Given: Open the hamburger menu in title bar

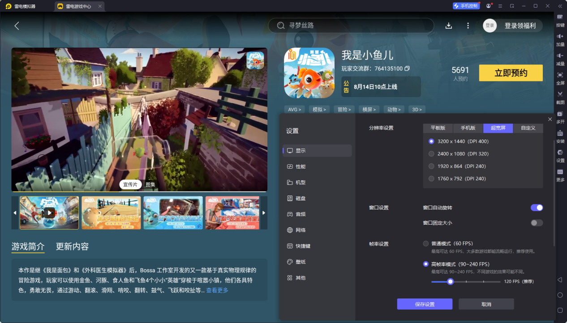Looking at the screenshot, I should pos(500,6).
